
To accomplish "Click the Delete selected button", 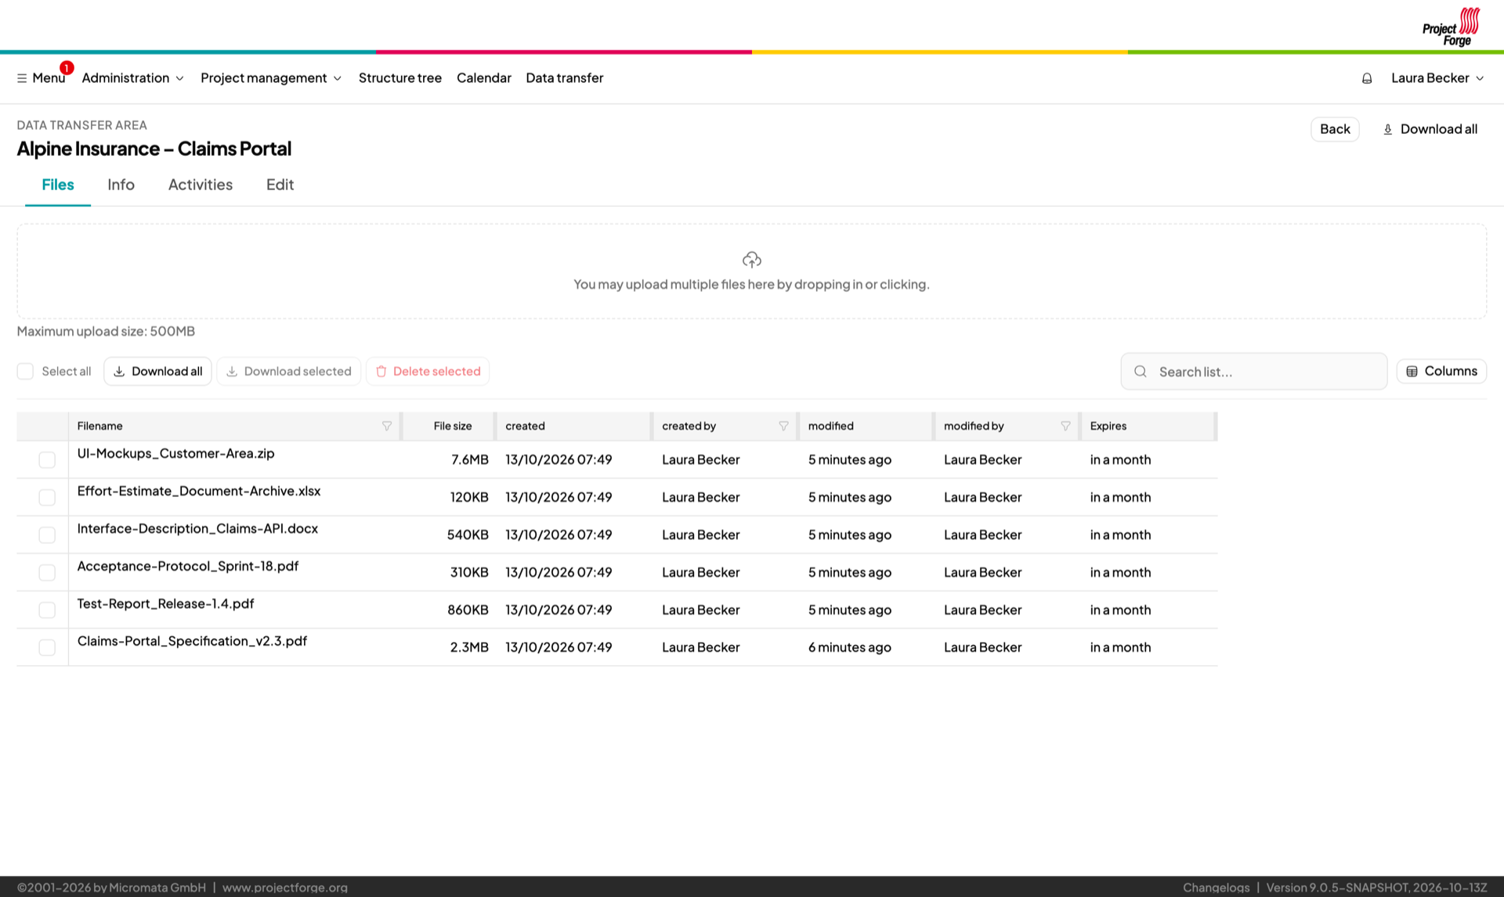I will pos(428,371).
